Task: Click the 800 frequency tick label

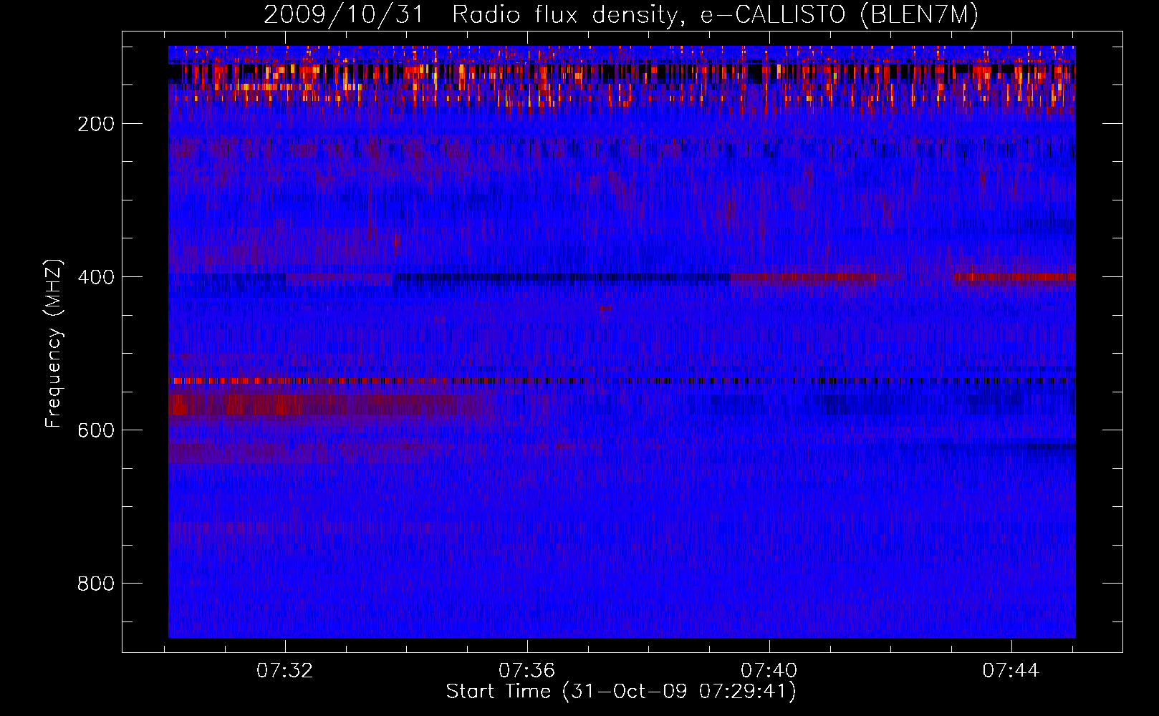Action: coord(96,584)
